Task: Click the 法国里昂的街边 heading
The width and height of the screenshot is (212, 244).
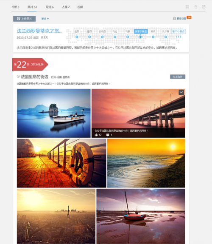Action: click(x=34, y=77)
